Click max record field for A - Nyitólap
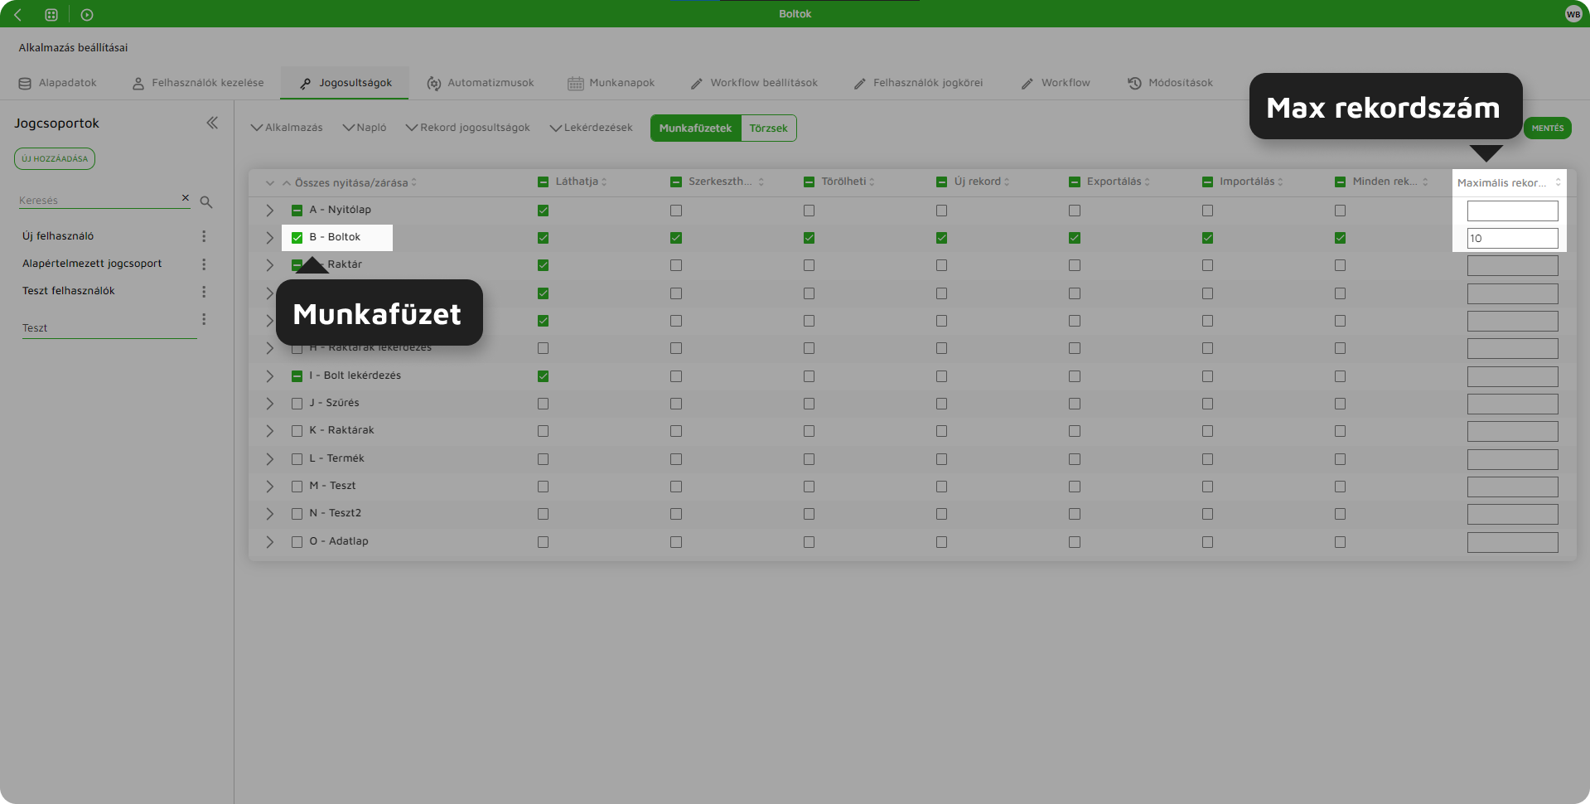1590x804 pixels. click(1512, 211)
